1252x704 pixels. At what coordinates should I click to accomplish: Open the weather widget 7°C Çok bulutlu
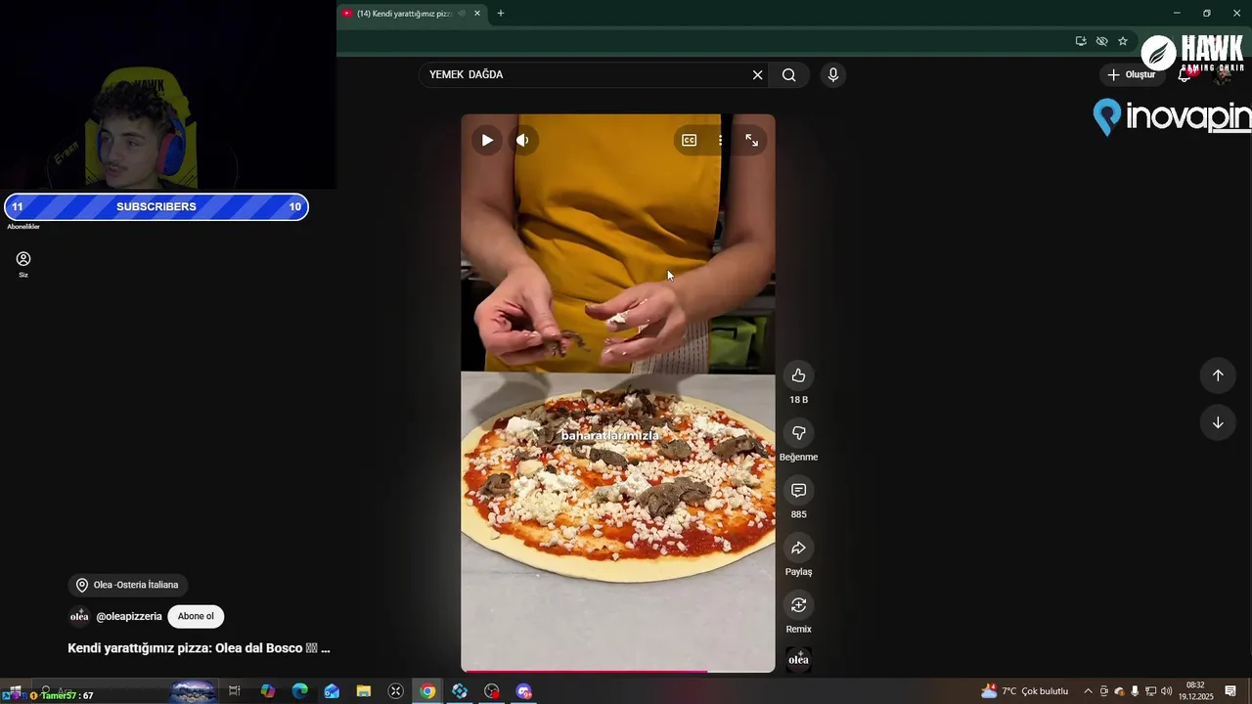[1024, 691]
